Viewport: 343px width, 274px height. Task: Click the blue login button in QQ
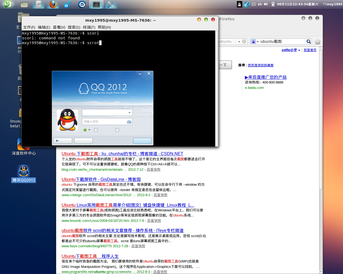(x=142, y=141)
